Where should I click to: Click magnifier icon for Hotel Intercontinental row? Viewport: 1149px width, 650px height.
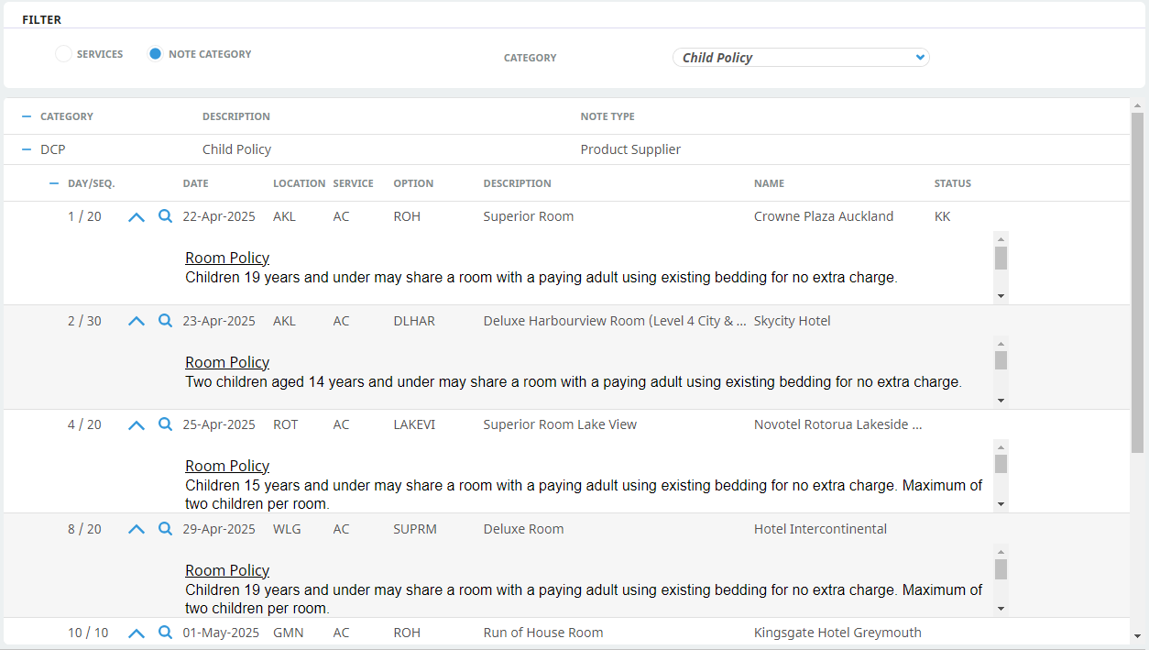pyautogui.click(x=165, y=529)
